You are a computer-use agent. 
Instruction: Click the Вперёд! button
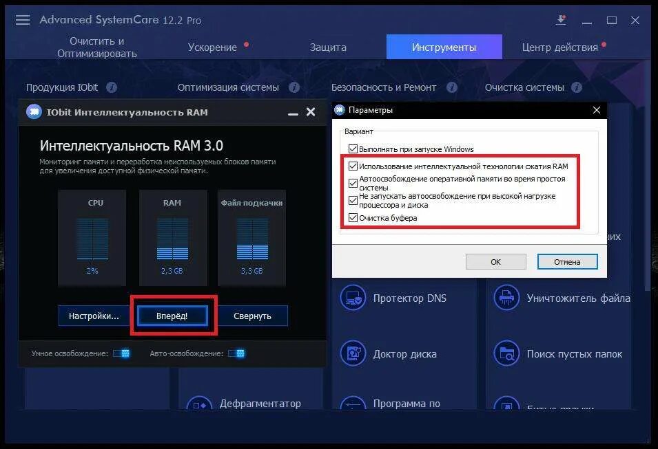point(172,316)
